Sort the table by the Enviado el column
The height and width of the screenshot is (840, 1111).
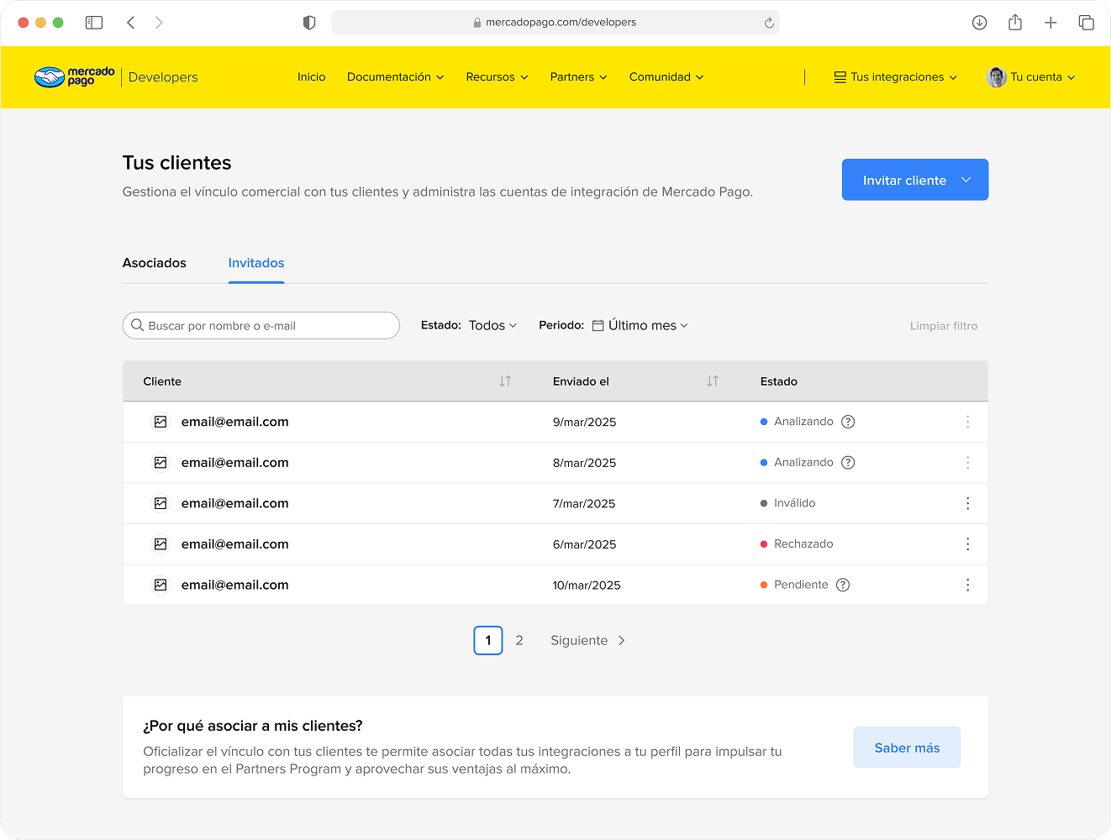(713, 381)
